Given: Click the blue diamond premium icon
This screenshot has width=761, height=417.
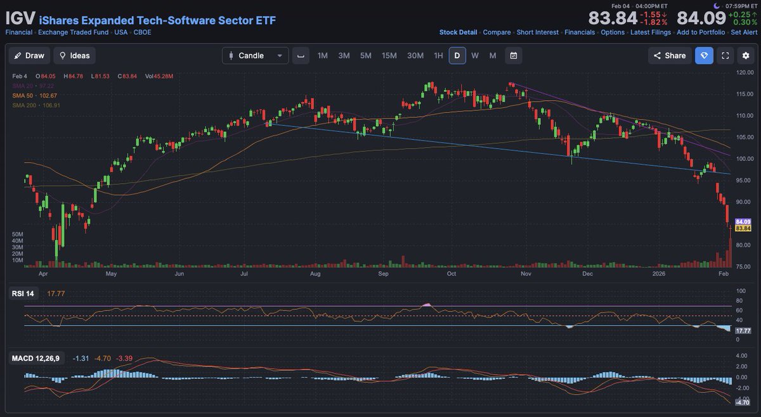Looking at the screenshot, I should click(705, 55).
